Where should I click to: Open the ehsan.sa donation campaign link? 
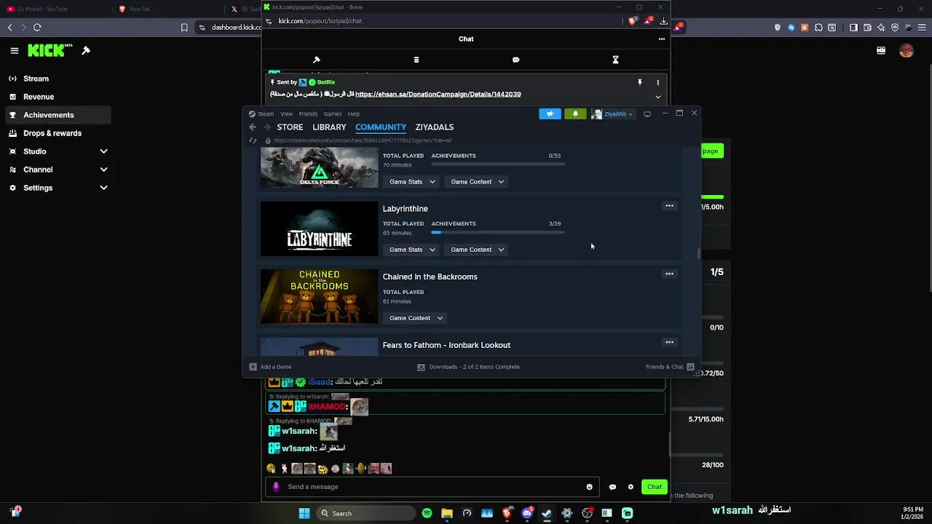coord(438,94)
